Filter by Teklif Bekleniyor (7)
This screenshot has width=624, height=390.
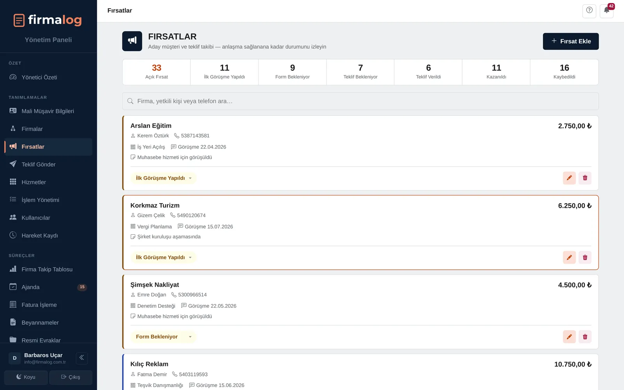(360, 72)
